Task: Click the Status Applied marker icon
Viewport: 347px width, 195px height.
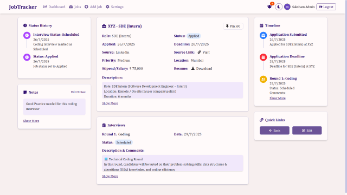Action: pos(27,57)
